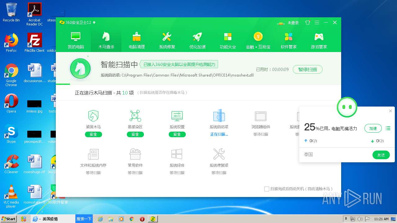Open VLC media player desktop icon

[11, 197]
